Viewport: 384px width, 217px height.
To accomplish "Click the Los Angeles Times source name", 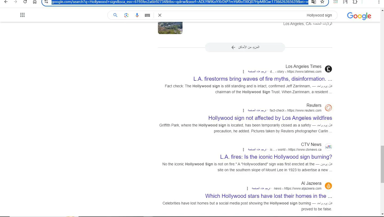I will coord(303,66).
